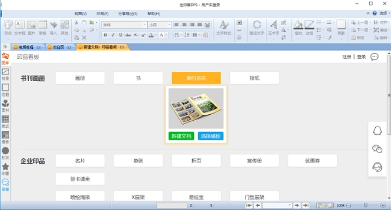Click the blue 选择模板 button
The width and height of the screenshot is (391, 211).
[211, 136]
